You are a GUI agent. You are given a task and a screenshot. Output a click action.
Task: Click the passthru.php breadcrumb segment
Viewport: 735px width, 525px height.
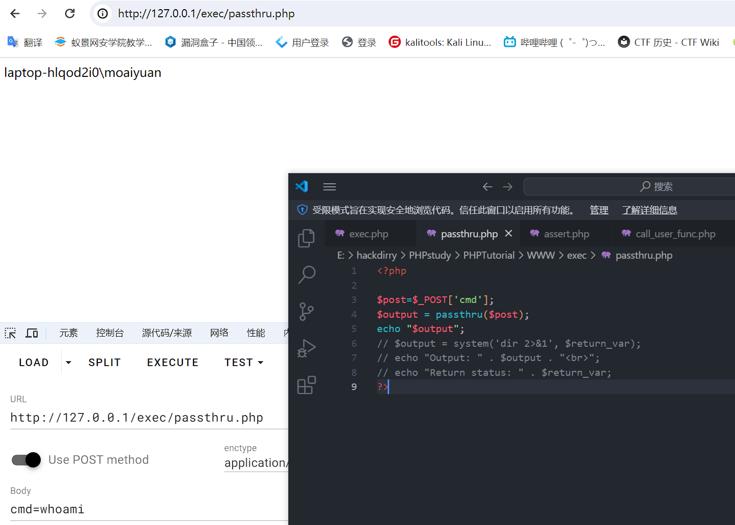click(x=637, y=255)
